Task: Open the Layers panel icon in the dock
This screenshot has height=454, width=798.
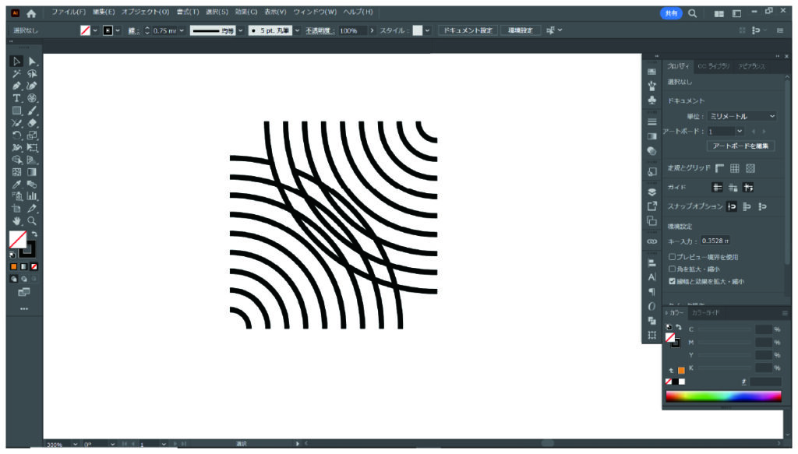Action: point(652,192)
